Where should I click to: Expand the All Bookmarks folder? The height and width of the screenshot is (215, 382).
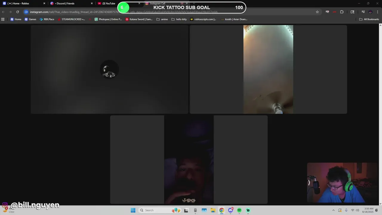click(x=369, y=19)
